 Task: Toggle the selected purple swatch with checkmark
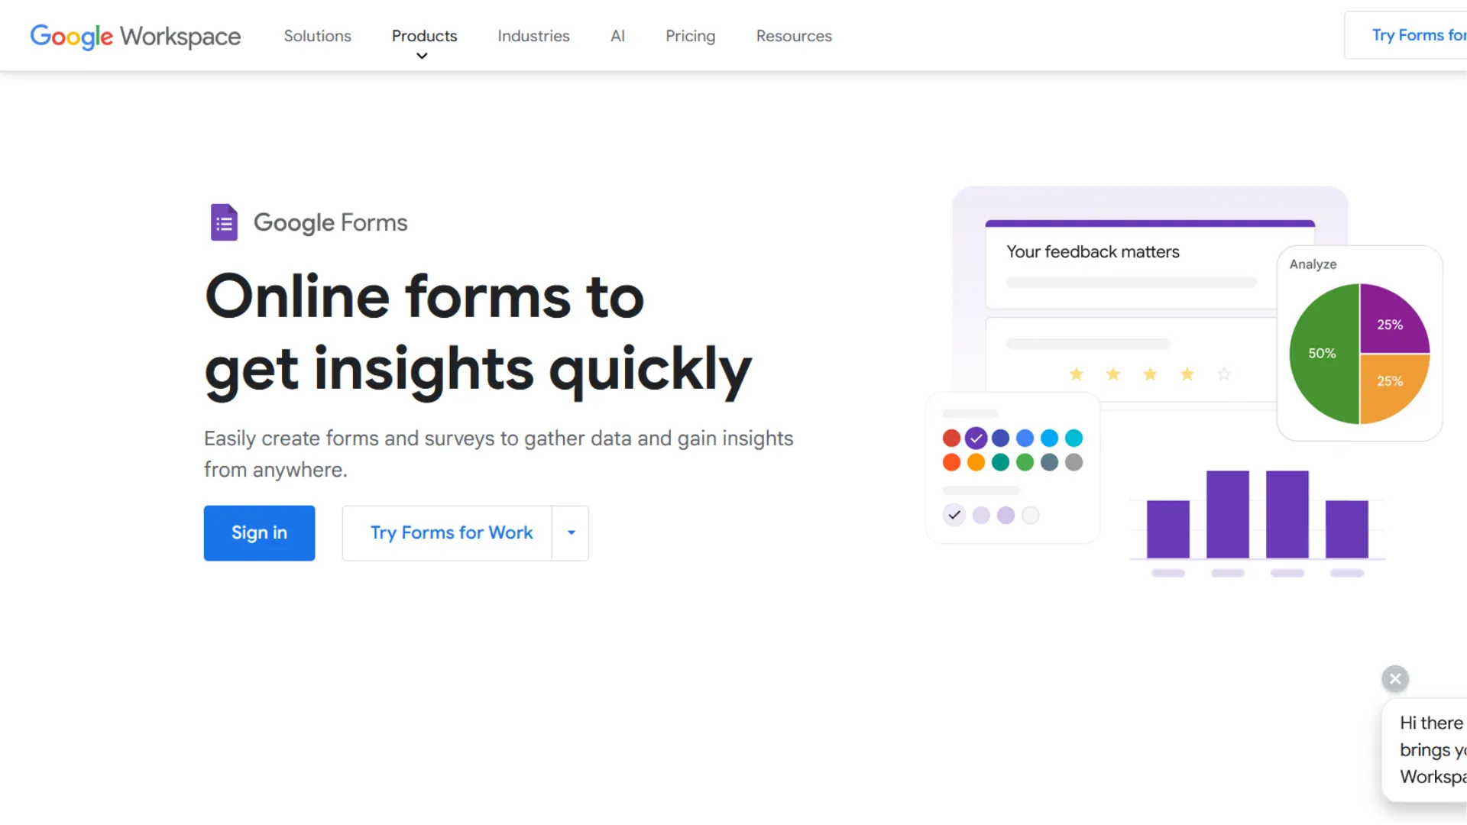(x=976, y=438)
